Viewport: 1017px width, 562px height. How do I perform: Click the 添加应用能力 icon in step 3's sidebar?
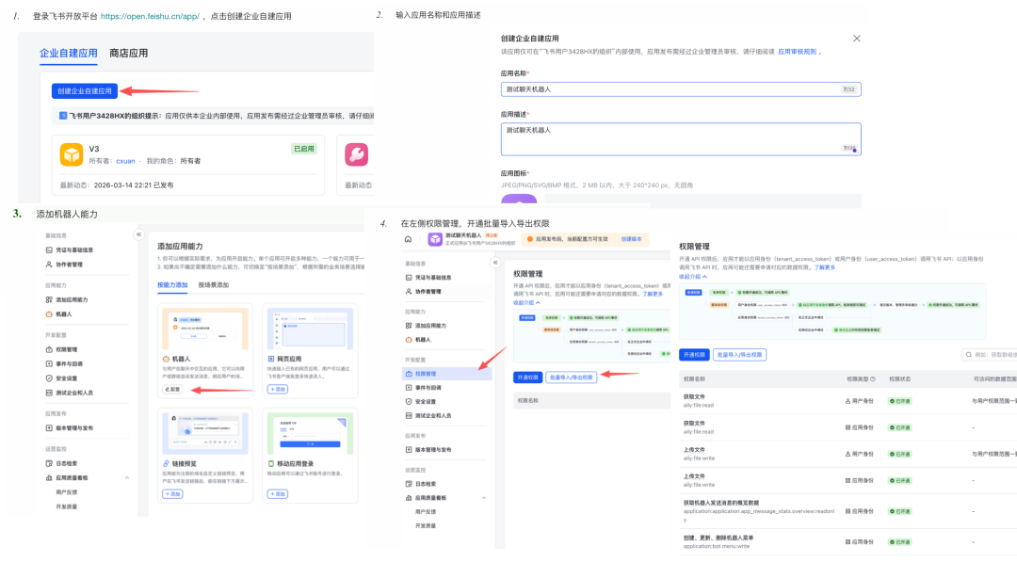click(x=49, y=299)
